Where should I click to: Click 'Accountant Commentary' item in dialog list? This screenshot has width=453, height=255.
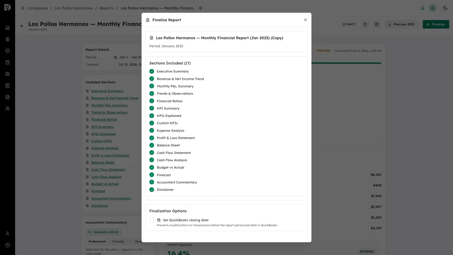point(177,182)
